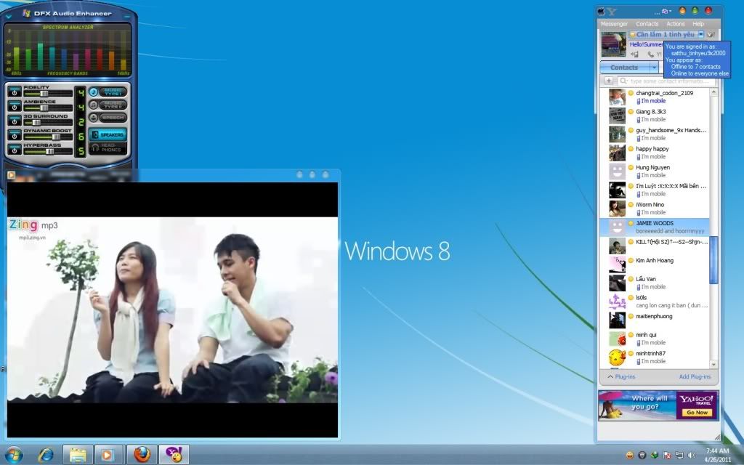744x465 pixels.
Task: Toggle the Dynamic Boost power button
Action: tap(15, 134)
